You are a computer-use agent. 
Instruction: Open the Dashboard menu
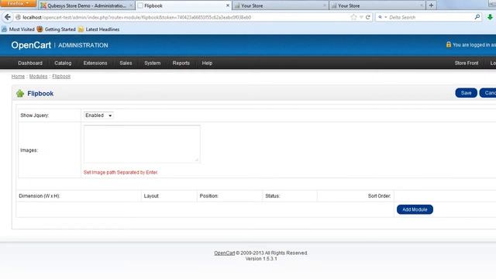click(30, 63)
